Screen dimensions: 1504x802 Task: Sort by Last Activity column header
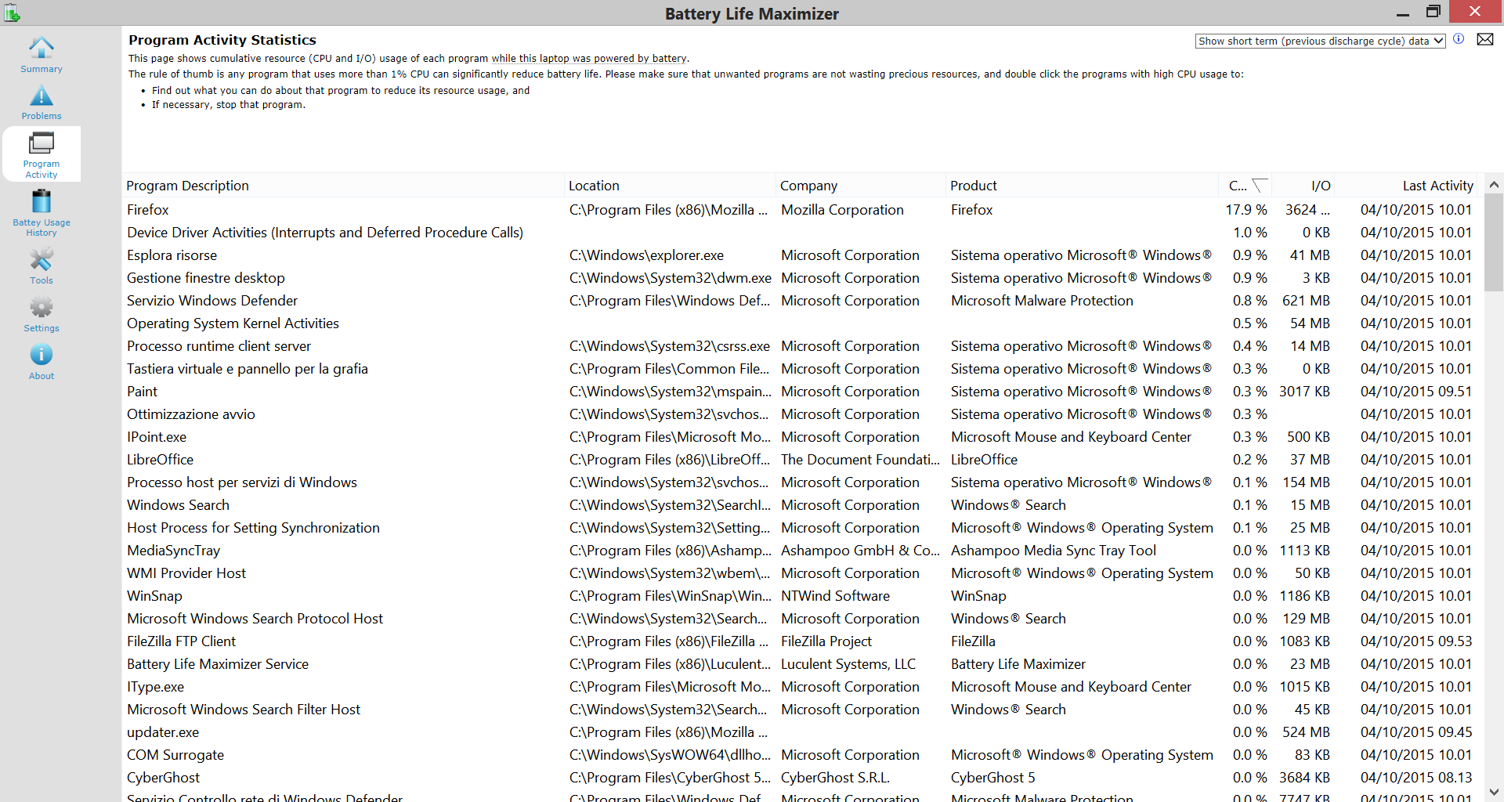(x=1405, y=186)
